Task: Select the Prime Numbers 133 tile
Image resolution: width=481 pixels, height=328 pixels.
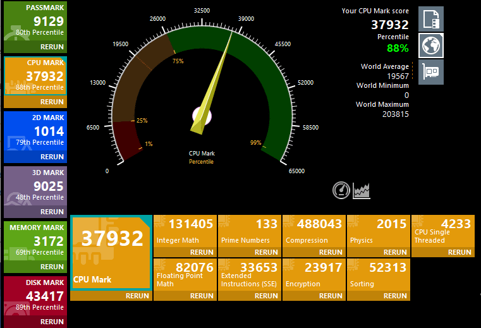Action: tap(250, 231)
